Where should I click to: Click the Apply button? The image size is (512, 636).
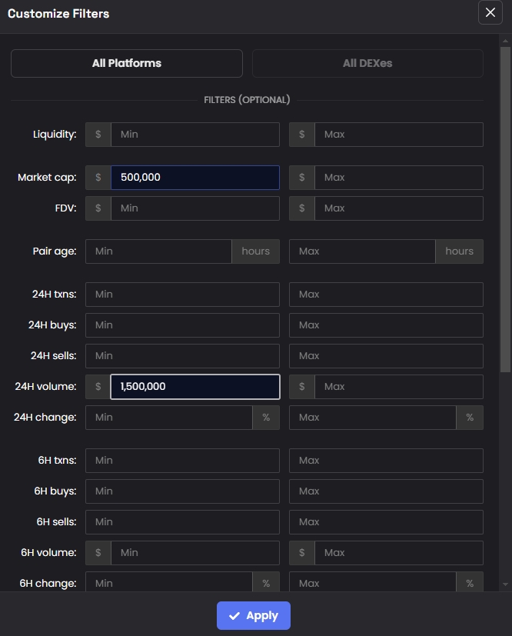point(254,616)
